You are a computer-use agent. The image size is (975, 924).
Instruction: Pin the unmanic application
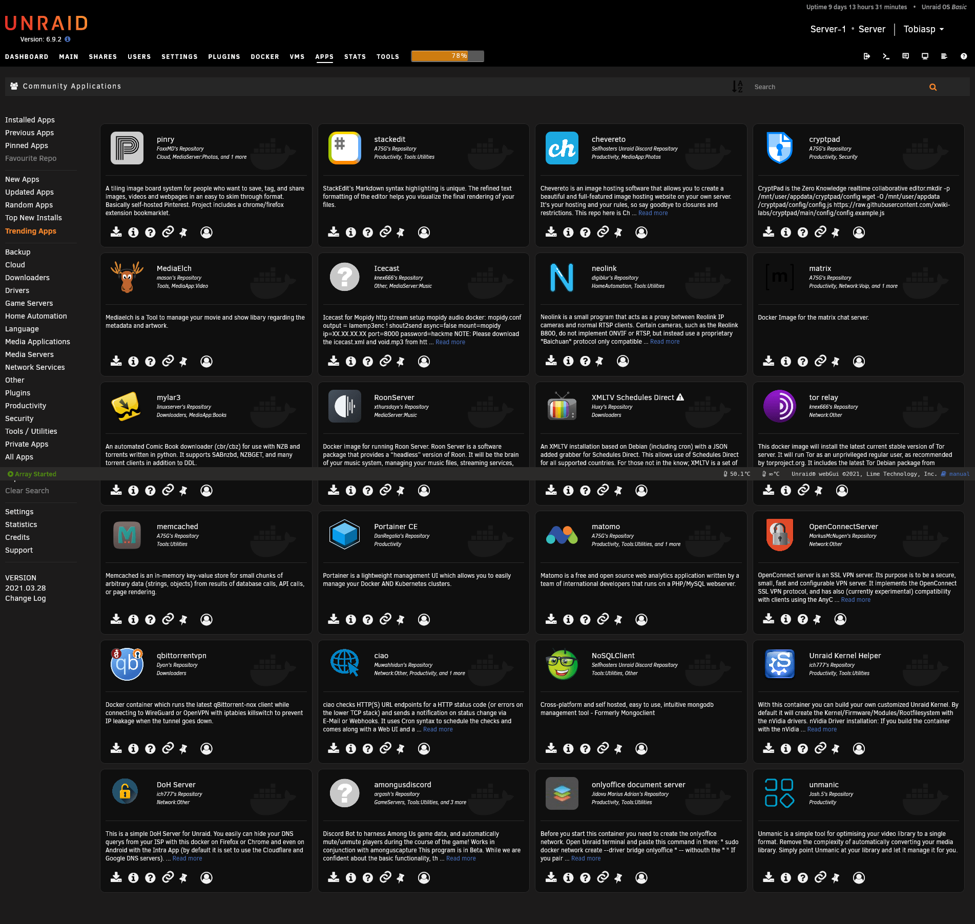coord(835,877)
